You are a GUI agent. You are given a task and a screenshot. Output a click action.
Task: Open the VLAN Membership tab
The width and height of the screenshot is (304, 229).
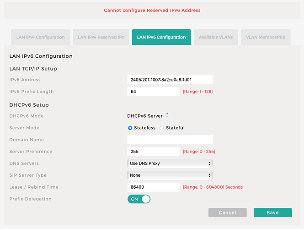point(265,37)
